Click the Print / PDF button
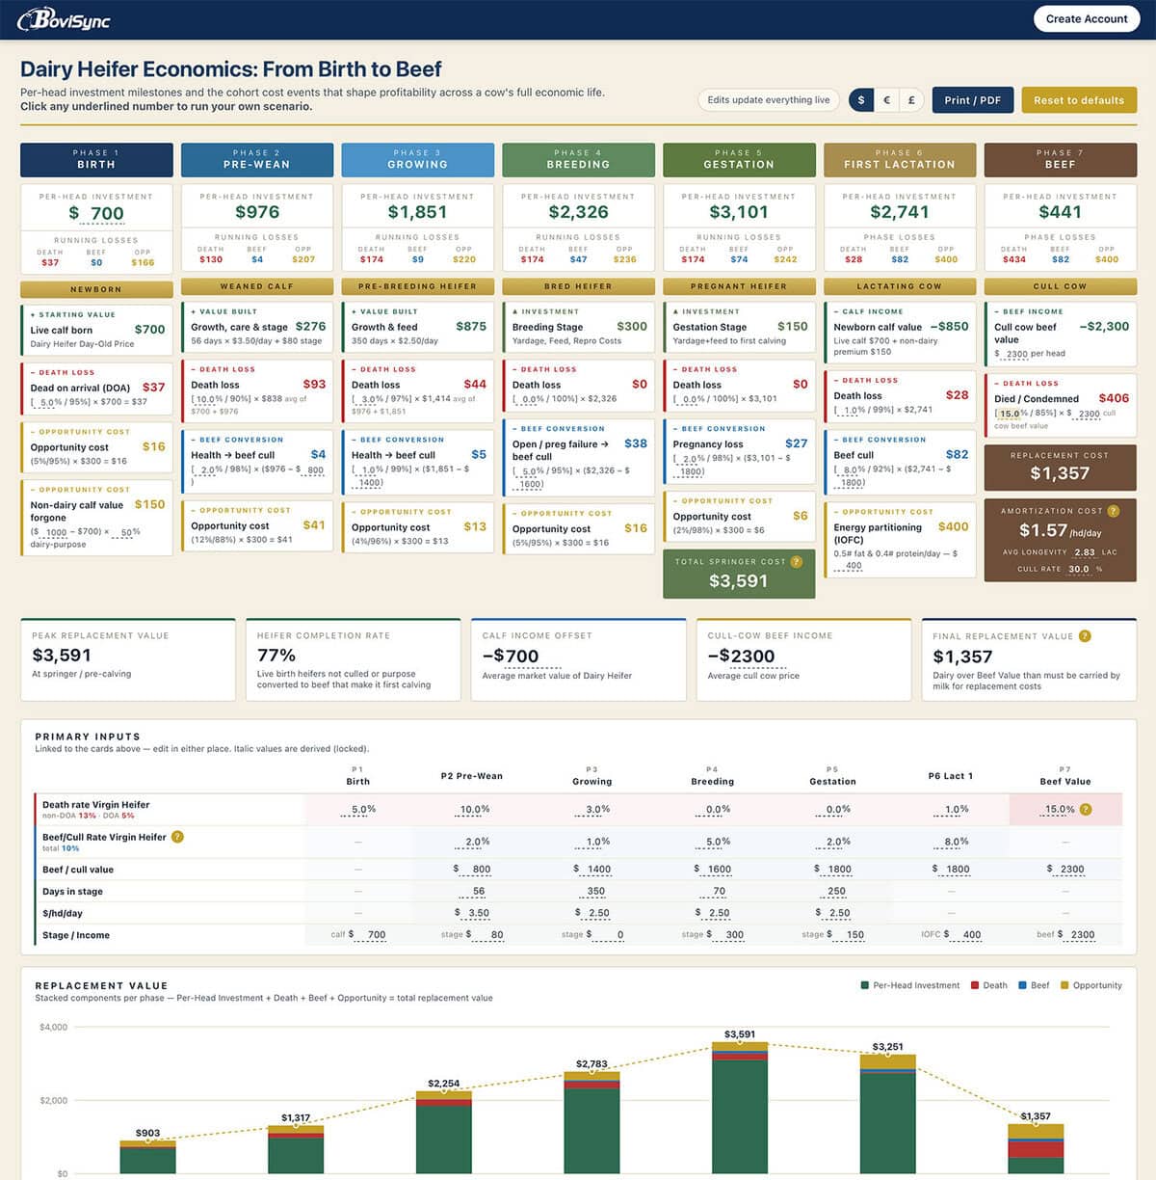The height and width of the screenshot is (1180, 1156). pyautogui.click(x=972, y=99)
